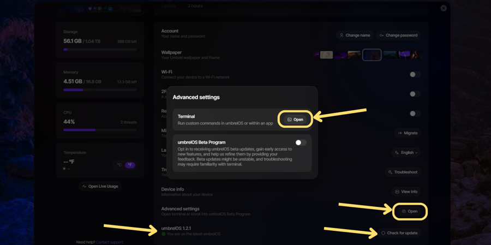Click the key icon for Change password
The width and height of the screenshot is (491, 245).
click(381, 35)
